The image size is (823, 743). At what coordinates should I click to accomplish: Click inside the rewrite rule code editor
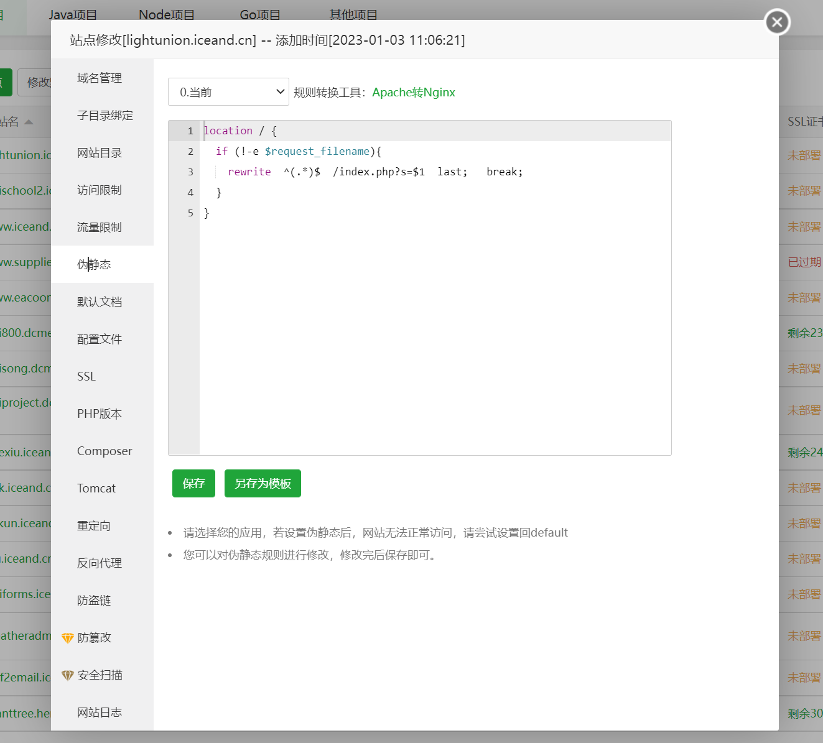tap(435, 311)
